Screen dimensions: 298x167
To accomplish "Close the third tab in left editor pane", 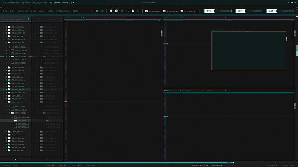I will tap(126, 18).
